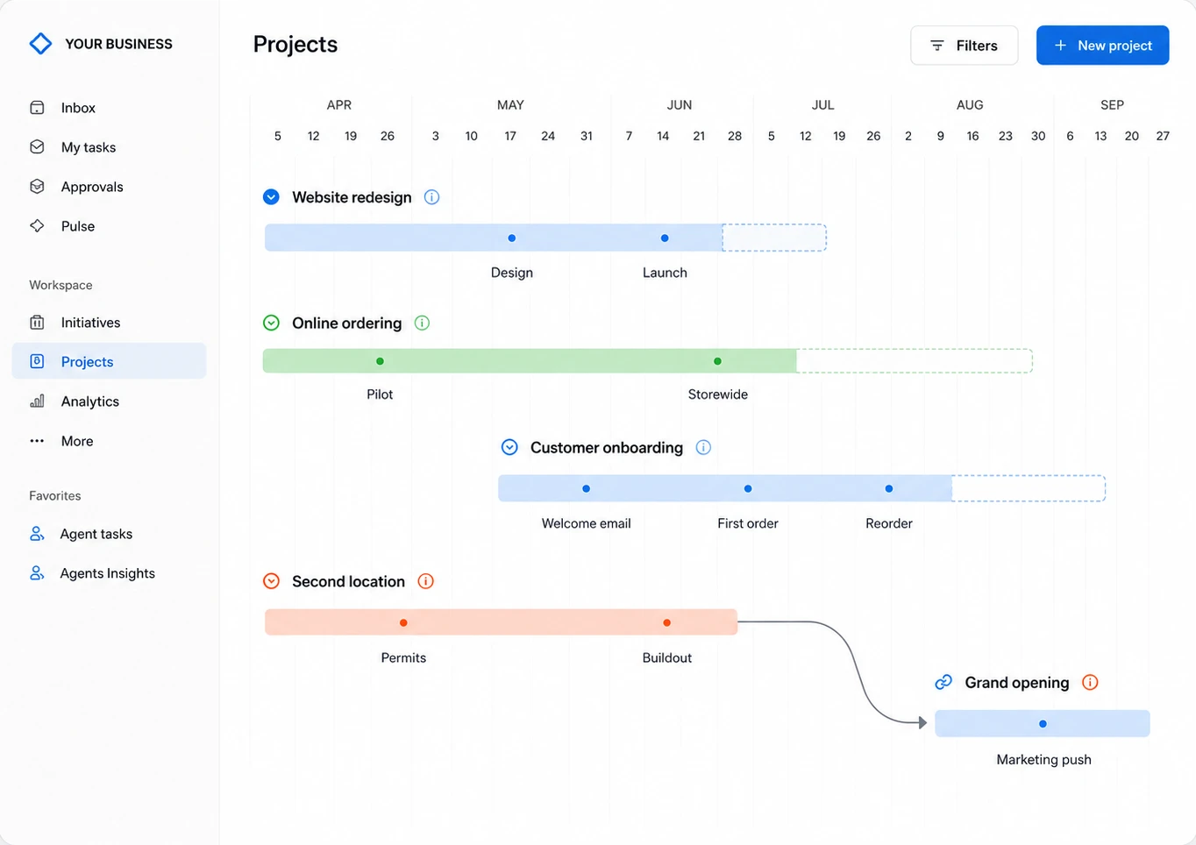Select the First order milestone dot
This screenshot has height=845, width=1196.
click(x=748, y=489)
